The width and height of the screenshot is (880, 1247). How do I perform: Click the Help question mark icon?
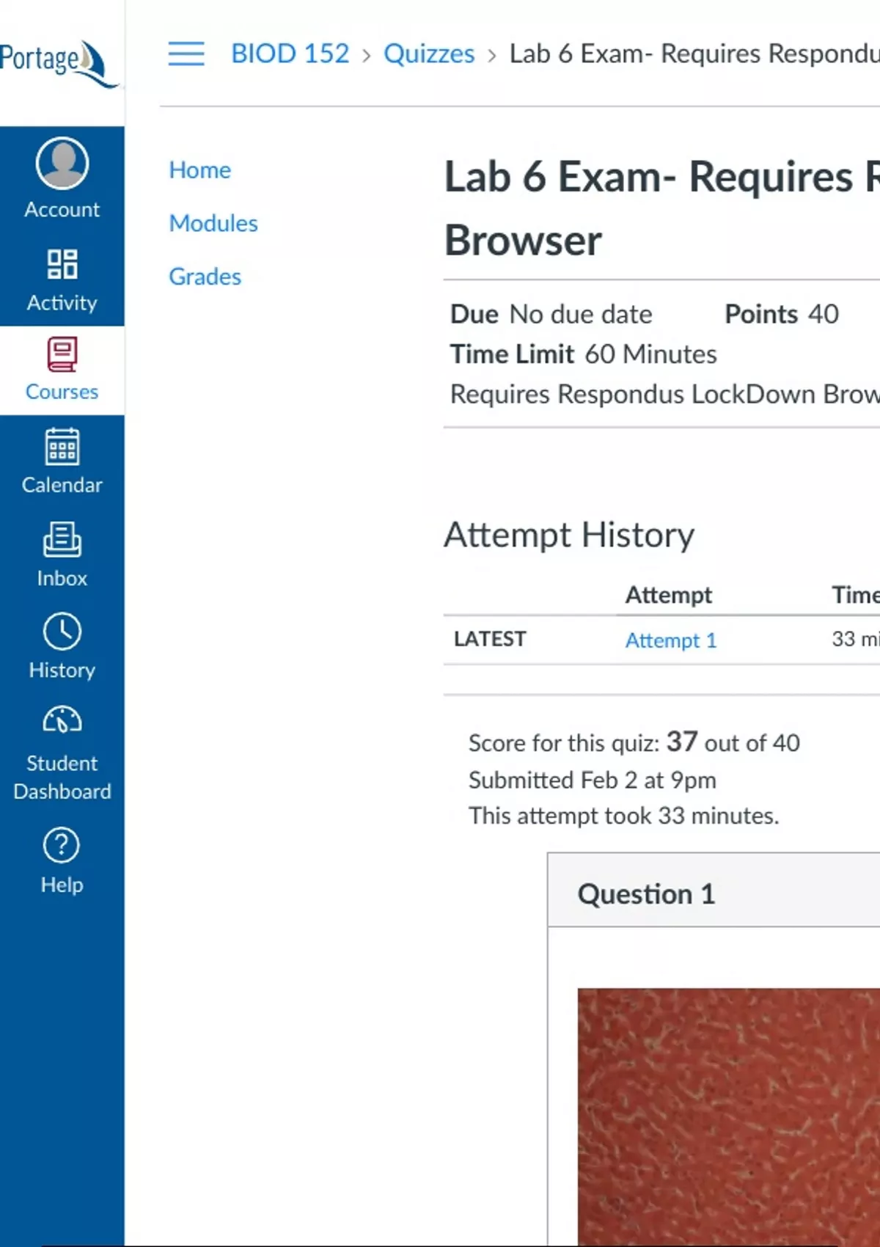pyautogui.click(x=62, y=845)
